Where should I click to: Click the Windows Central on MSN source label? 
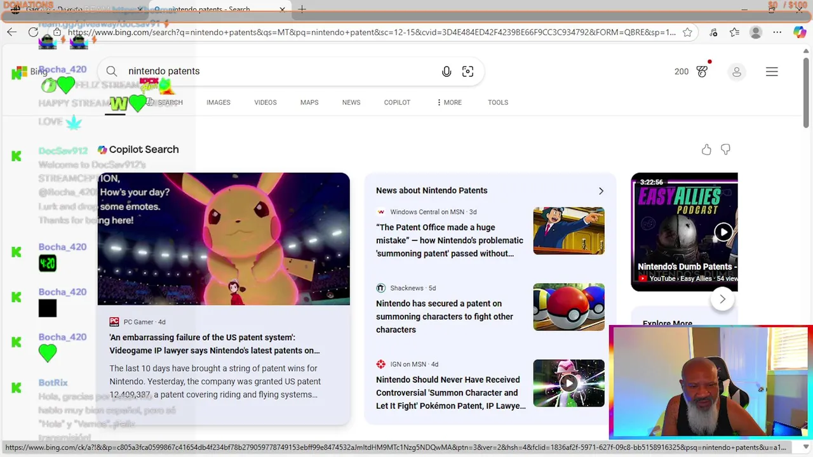tap(427, 212)
